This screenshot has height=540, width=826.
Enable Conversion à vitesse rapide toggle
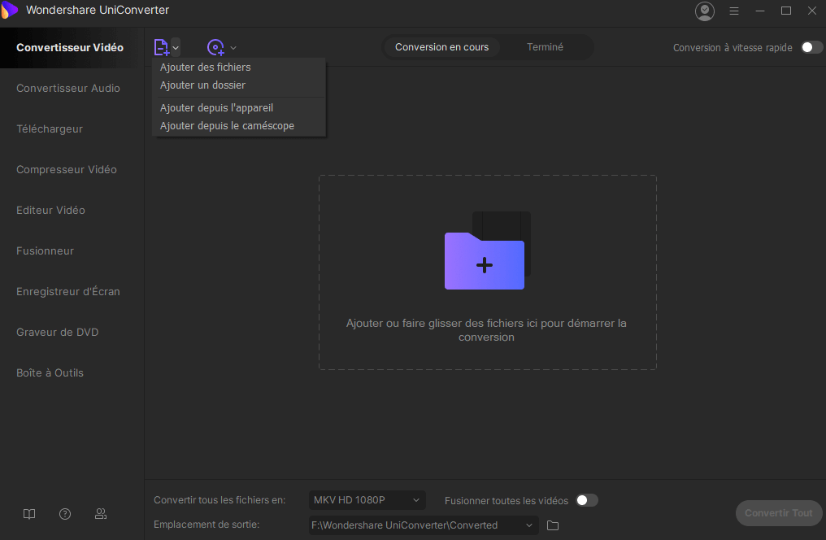[811, 47]
